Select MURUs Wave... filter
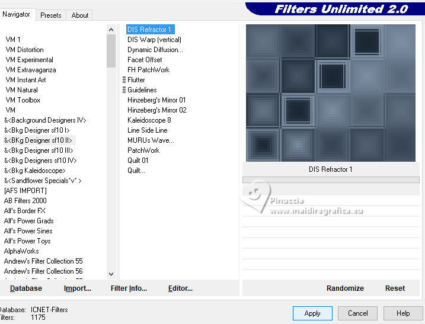425x324 pixels. (151, 140)
